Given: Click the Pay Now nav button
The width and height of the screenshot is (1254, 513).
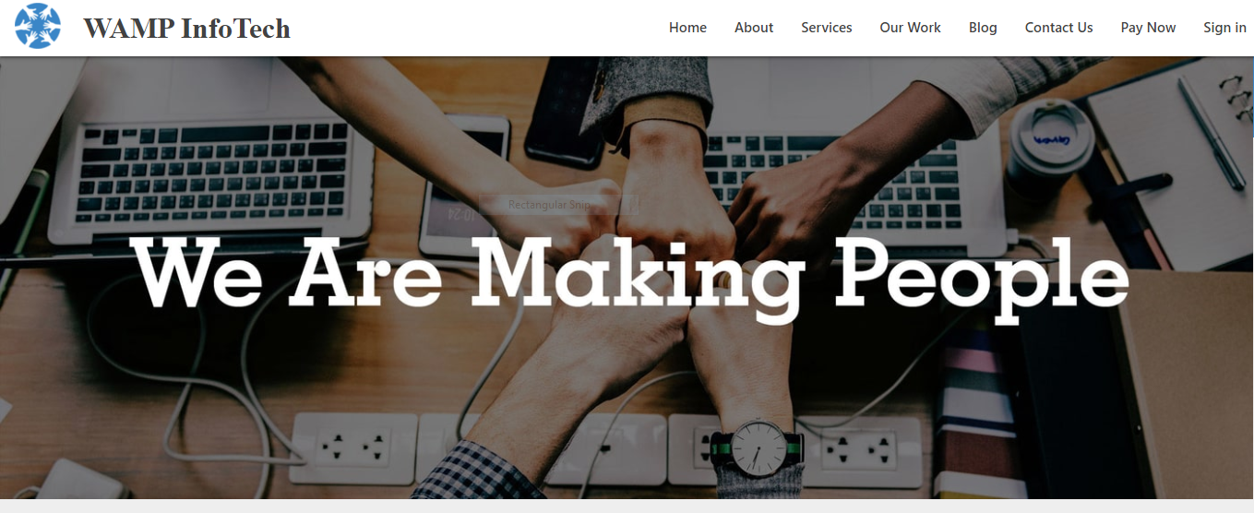Looking at the screenshot, I should click(1148, 28).
